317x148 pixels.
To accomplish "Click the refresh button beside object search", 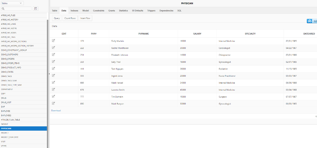I will coord(36,9).
